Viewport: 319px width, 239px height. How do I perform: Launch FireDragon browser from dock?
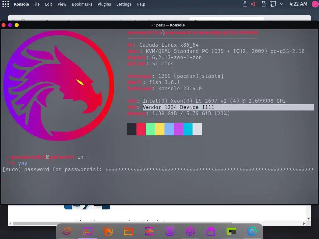pyautogui.click(x=108, y=231)
